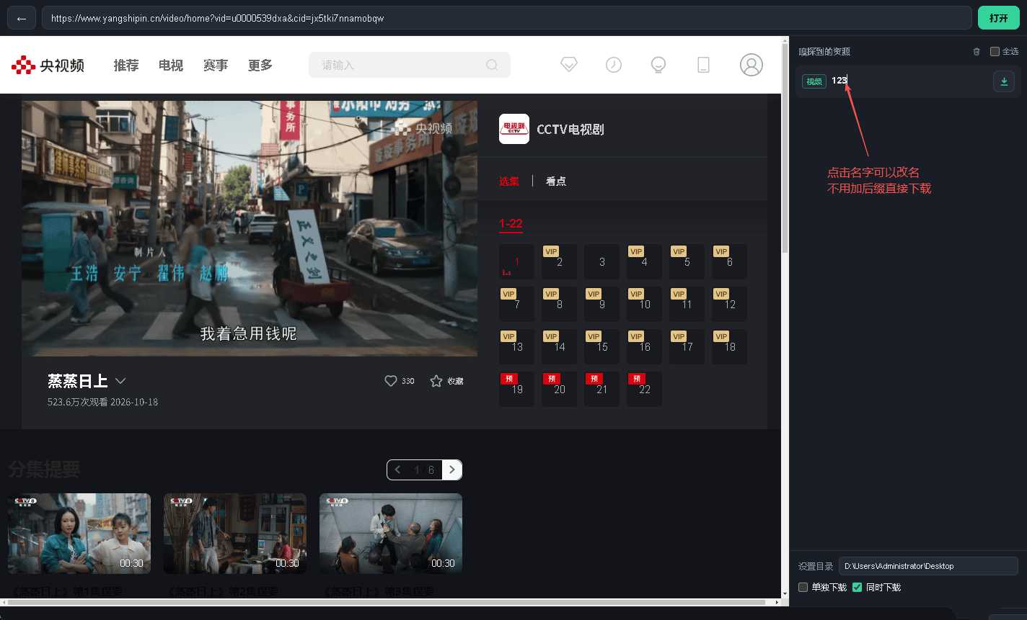Play episode 3
The height and width of the screenshot is (620, 1027).
click(601, 262)
